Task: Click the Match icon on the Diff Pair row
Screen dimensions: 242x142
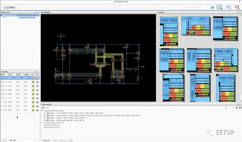Action: tap(48, 118)
